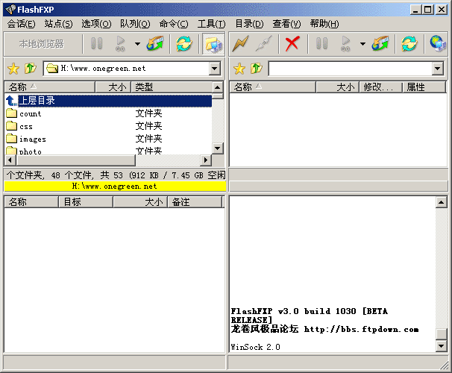Select the css folder
This screenshot has width=452, height=373.
(x=26, y=126)
